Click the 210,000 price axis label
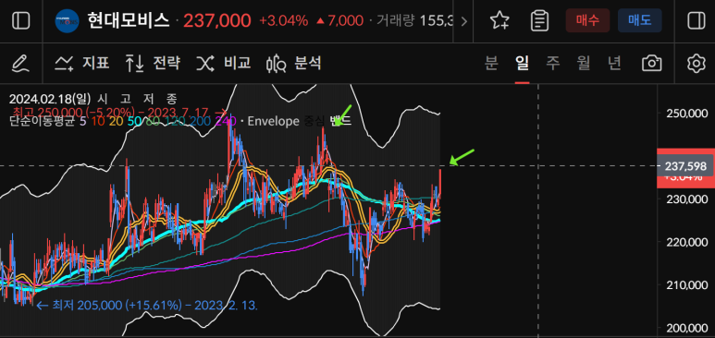 688,285
